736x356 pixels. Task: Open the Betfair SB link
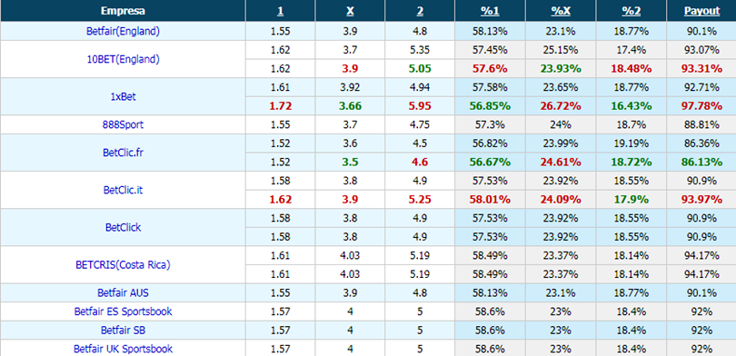tap(123, 331)
